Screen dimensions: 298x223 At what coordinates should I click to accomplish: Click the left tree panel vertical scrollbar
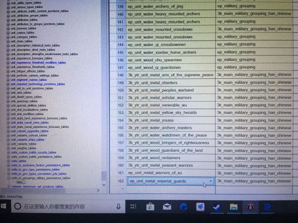point(104,99)
